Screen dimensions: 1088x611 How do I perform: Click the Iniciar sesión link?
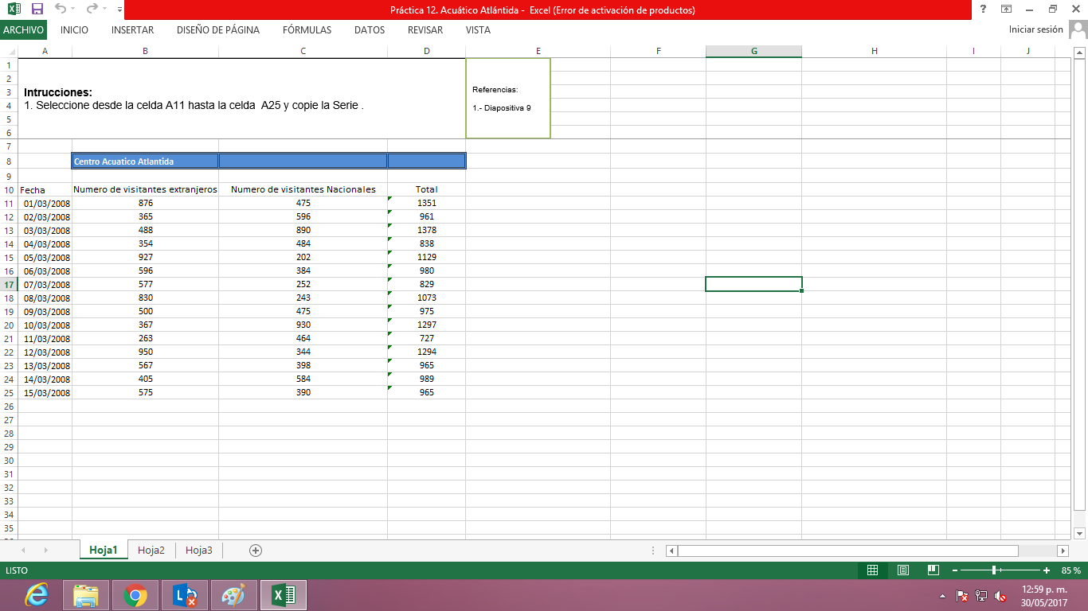[1035, 29]
